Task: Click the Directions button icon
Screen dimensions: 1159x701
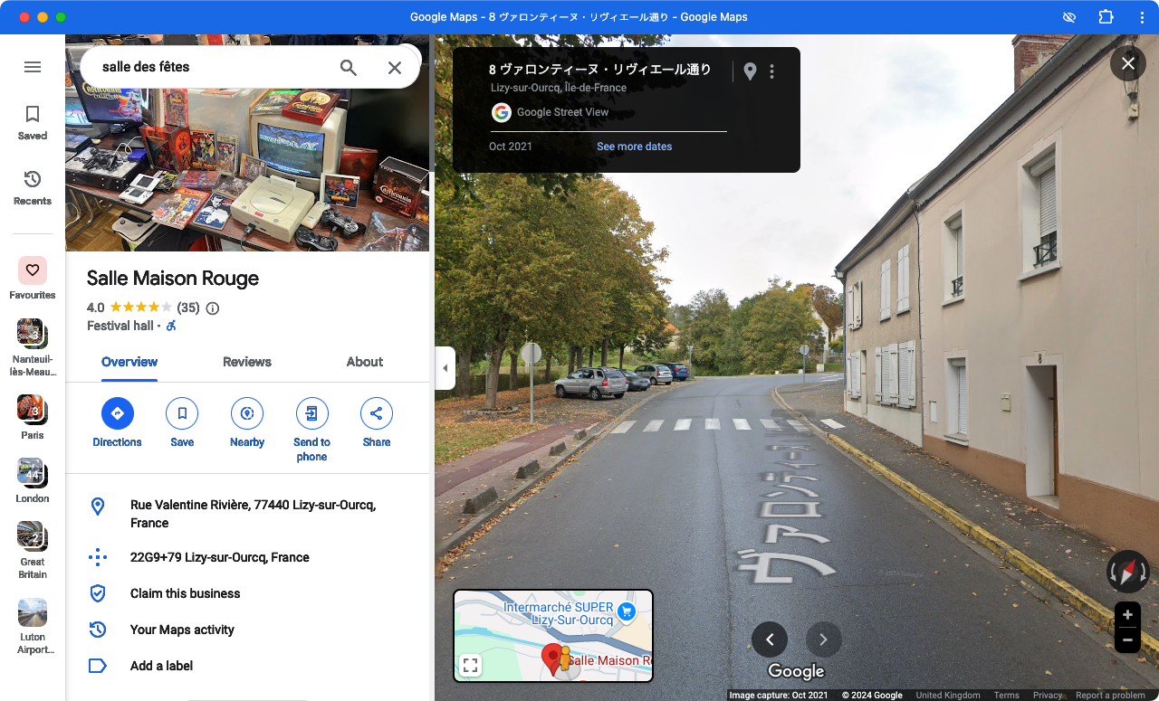Action: pyautogui.click(x=117, y=414)
